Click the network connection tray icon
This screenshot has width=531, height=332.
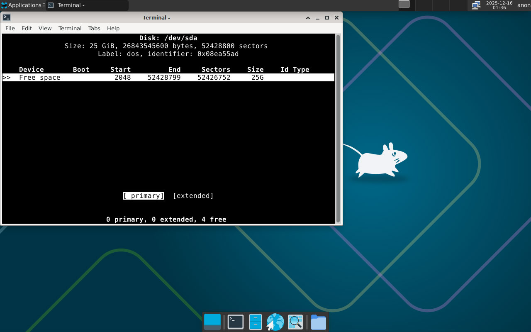pyautogui.click(x=476, y=5)
